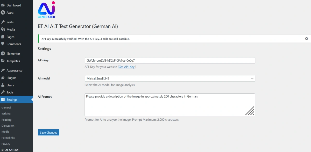Viewport: 311px width, 152px height.
Task: Click the Save Changes button
Action: pyautogui.click(x=48, y=132)
